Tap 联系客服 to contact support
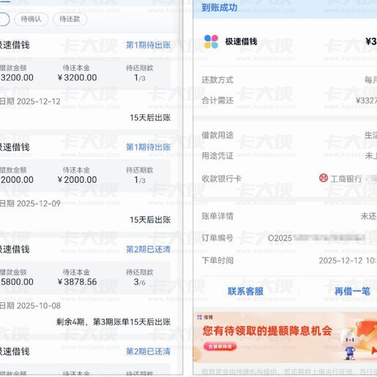The height and width of the screenshot is (377, 377). coord(245,291)
